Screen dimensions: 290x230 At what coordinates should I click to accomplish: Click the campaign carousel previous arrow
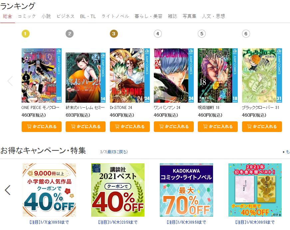[x=8, y=190]
